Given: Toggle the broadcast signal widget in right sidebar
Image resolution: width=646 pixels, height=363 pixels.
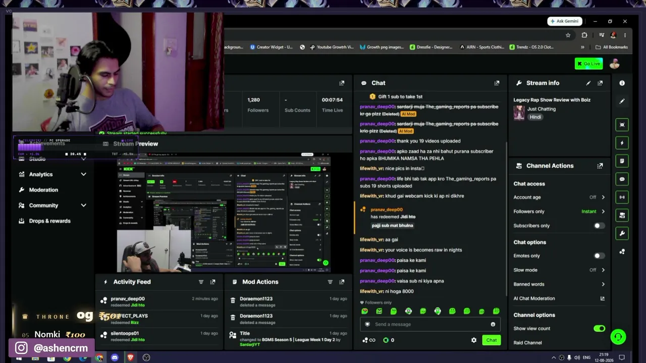Looking at the screenshot, I should point(622,197).
